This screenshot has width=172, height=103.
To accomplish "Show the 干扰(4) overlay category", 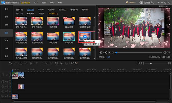I will [41, 10].
